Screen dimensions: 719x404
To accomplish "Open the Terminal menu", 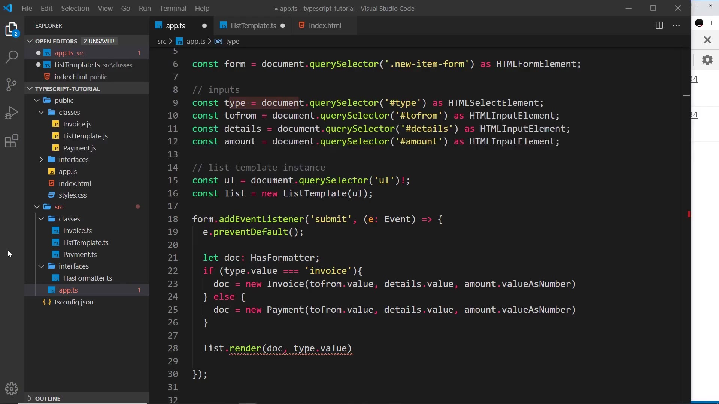I will [x=173, y=8].
